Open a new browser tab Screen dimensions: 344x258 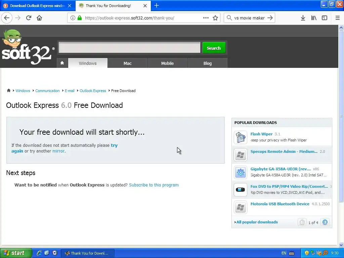(157, 5)
